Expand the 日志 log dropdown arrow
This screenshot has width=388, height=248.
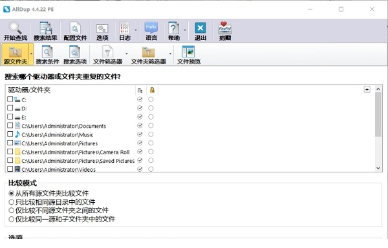tap(136, 30)
